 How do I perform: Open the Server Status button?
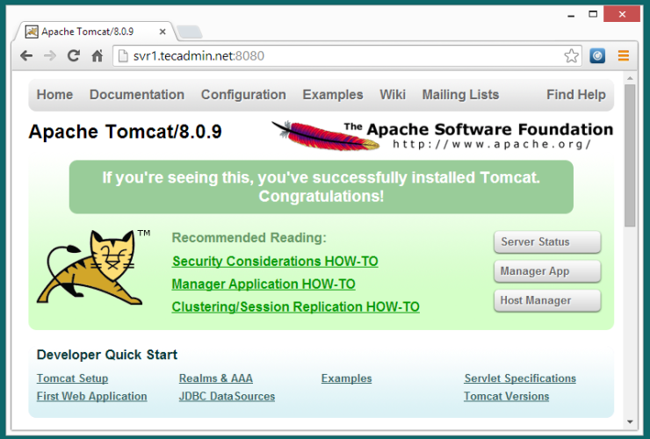pos(547,242)
